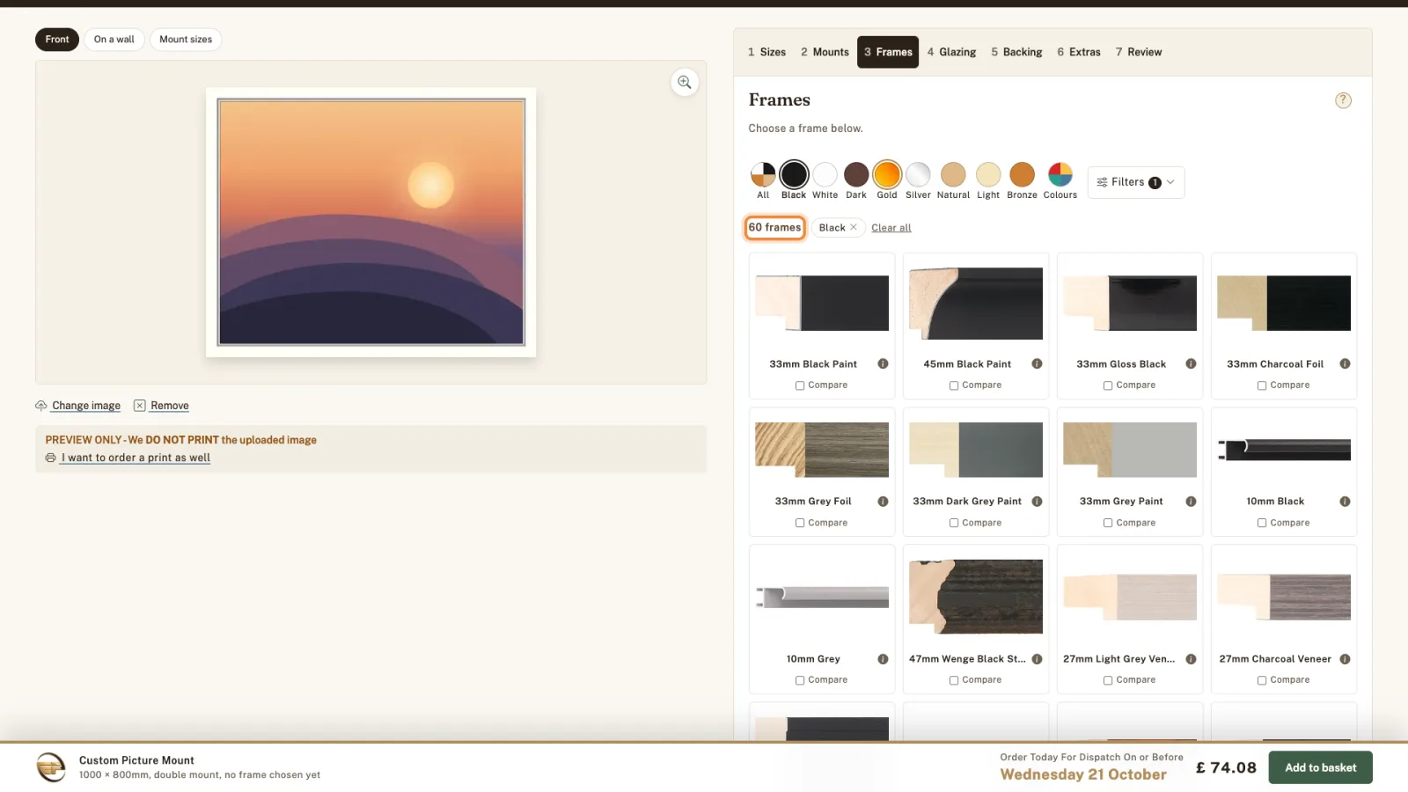Open the Frames help question-mark icon

point(1343,100)
